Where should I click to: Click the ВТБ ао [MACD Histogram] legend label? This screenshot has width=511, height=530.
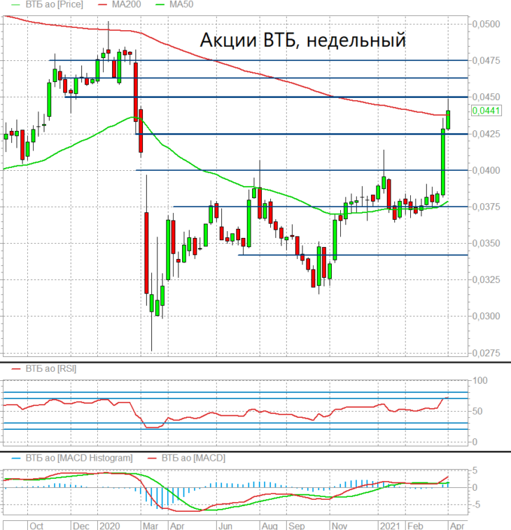click(79, 458)
